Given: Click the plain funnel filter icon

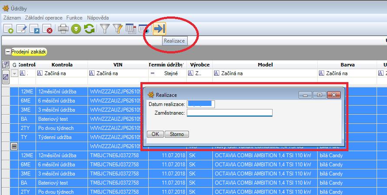Looking at the screenshot, I should [x=105, y=29].
